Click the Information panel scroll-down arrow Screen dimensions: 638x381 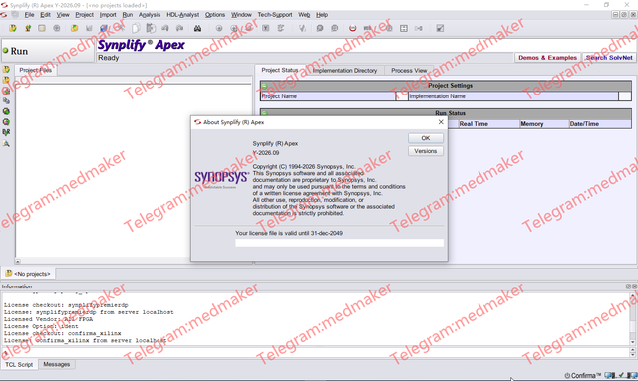[633, 342]
